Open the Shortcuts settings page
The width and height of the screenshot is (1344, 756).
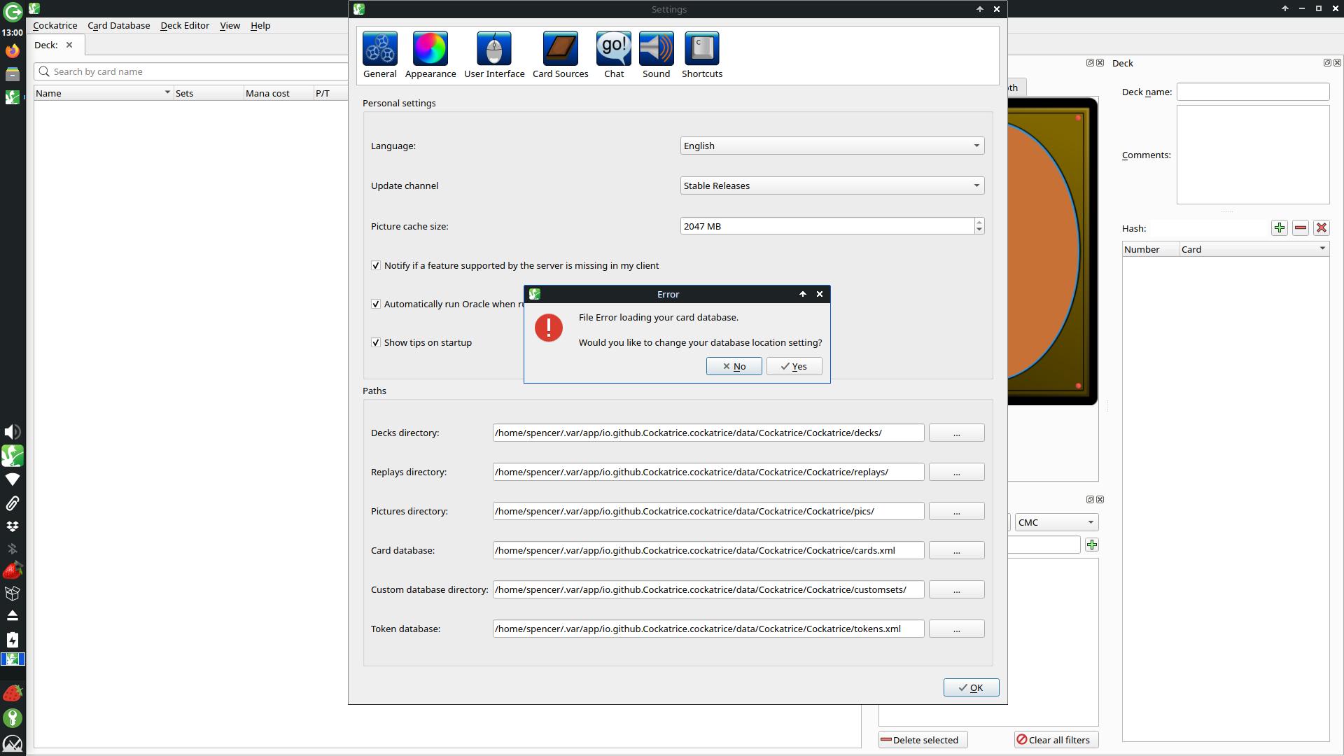[702, 55]
